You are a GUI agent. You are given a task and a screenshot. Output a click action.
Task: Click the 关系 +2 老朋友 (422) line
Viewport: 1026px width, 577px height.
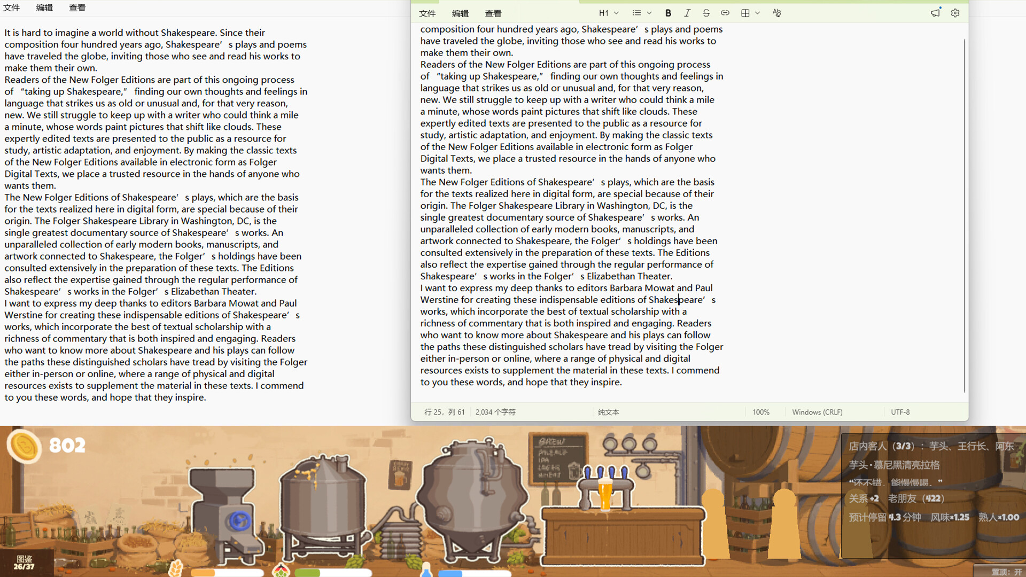tap(897, 498)
